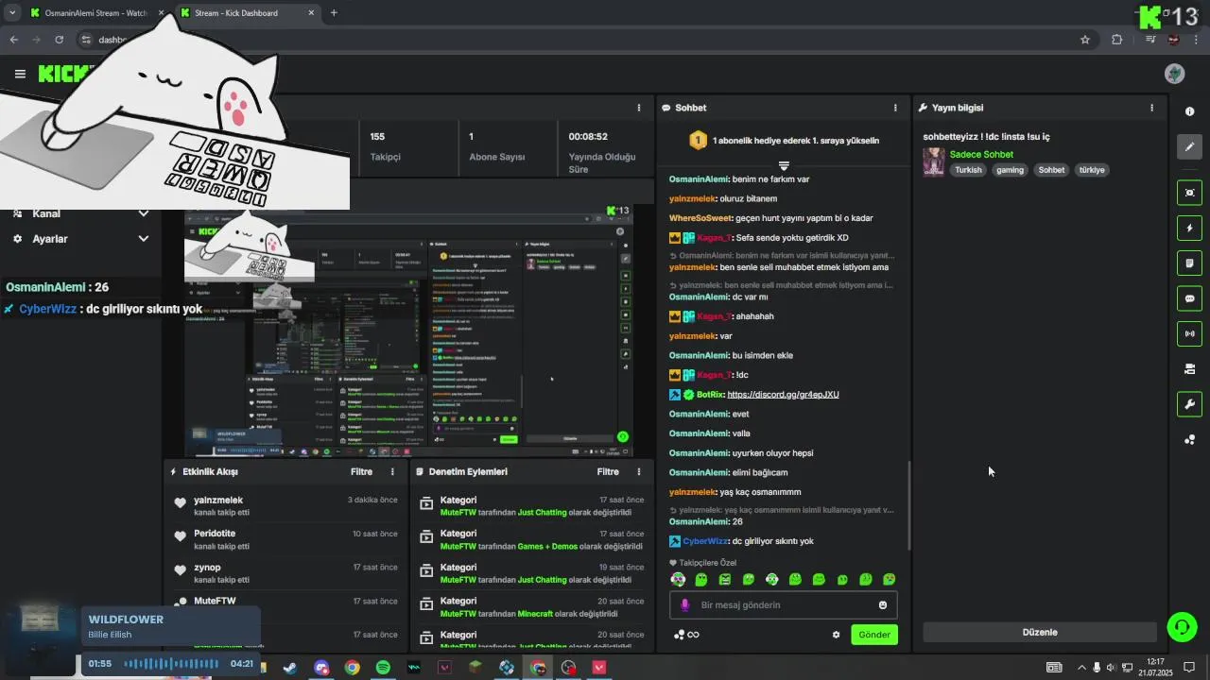Viewport: 1210px width, 680px height.
Task: Click the chat panel scrollbar
Action: [908, 506]
